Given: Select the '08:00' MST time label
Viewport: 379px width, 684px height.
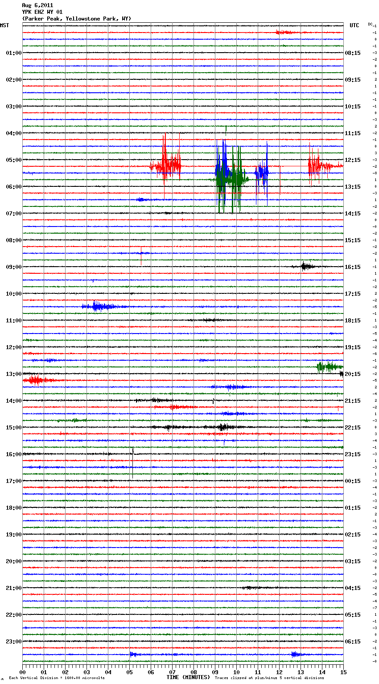Looking at the screenshot, I should tap(14, 240).
